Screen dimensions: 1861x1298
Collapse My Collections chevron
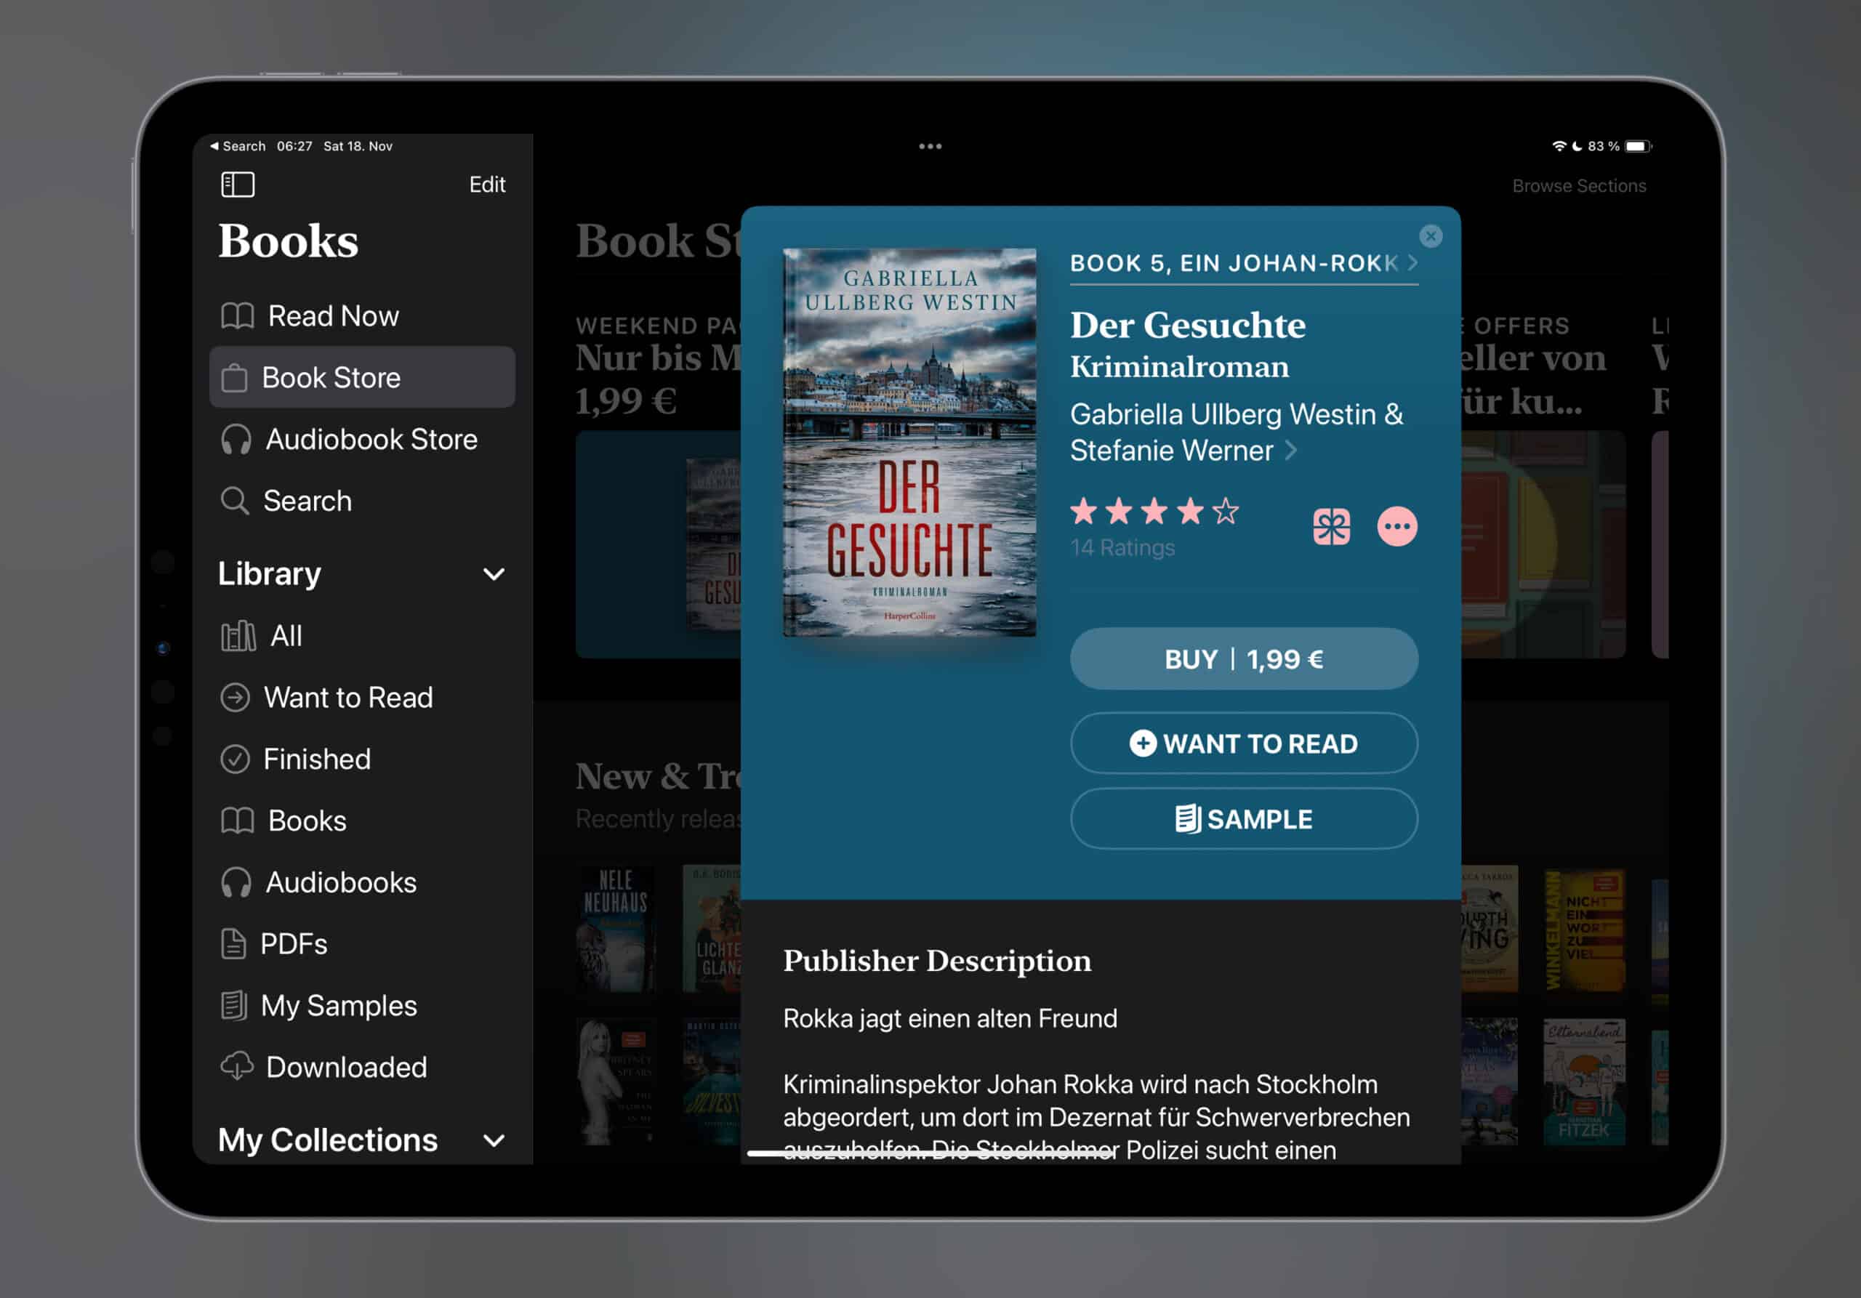tap(494, 1141)
